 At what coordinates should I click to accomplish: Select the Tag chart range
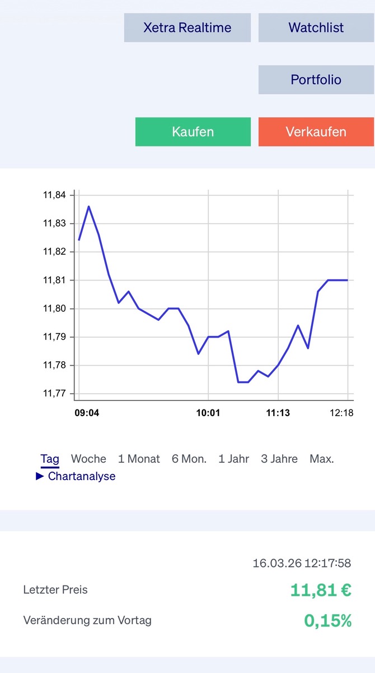(50, 459)
